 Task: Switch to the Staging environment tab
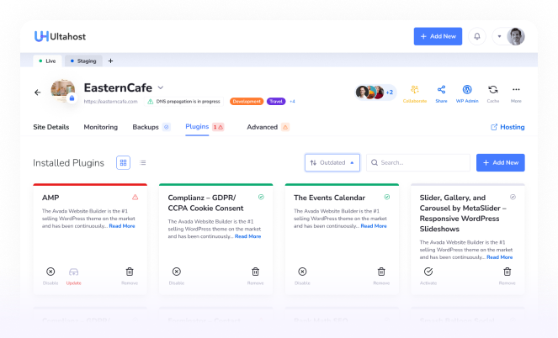click(83, 61)
